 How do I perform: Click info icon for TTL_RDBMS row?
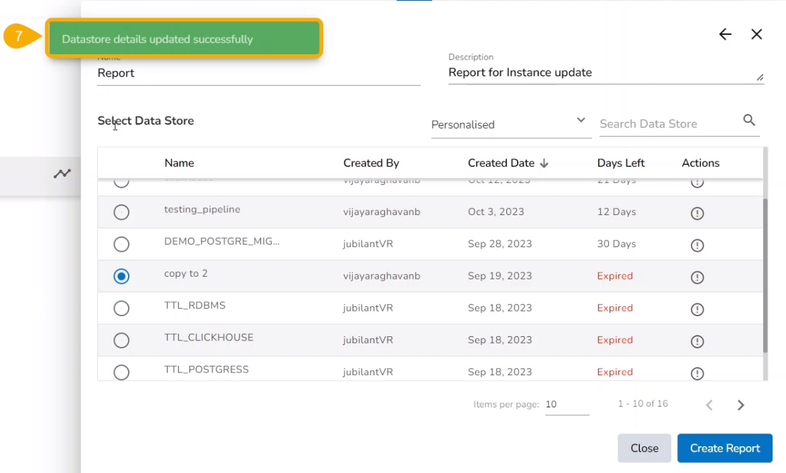697,310
